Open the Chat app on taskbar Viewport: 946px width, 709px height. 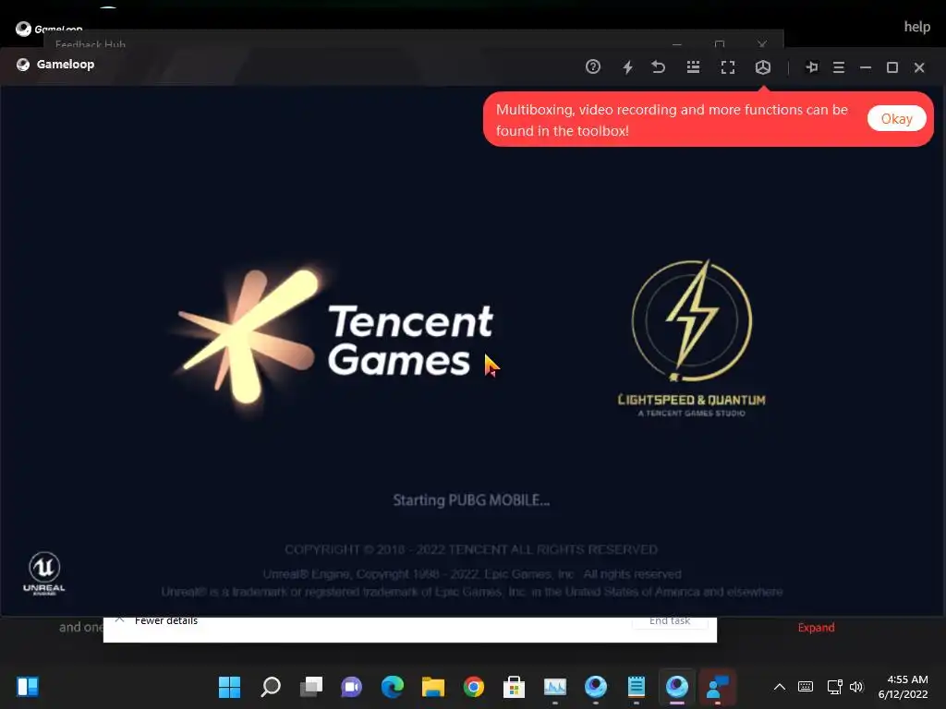[352, 687]
